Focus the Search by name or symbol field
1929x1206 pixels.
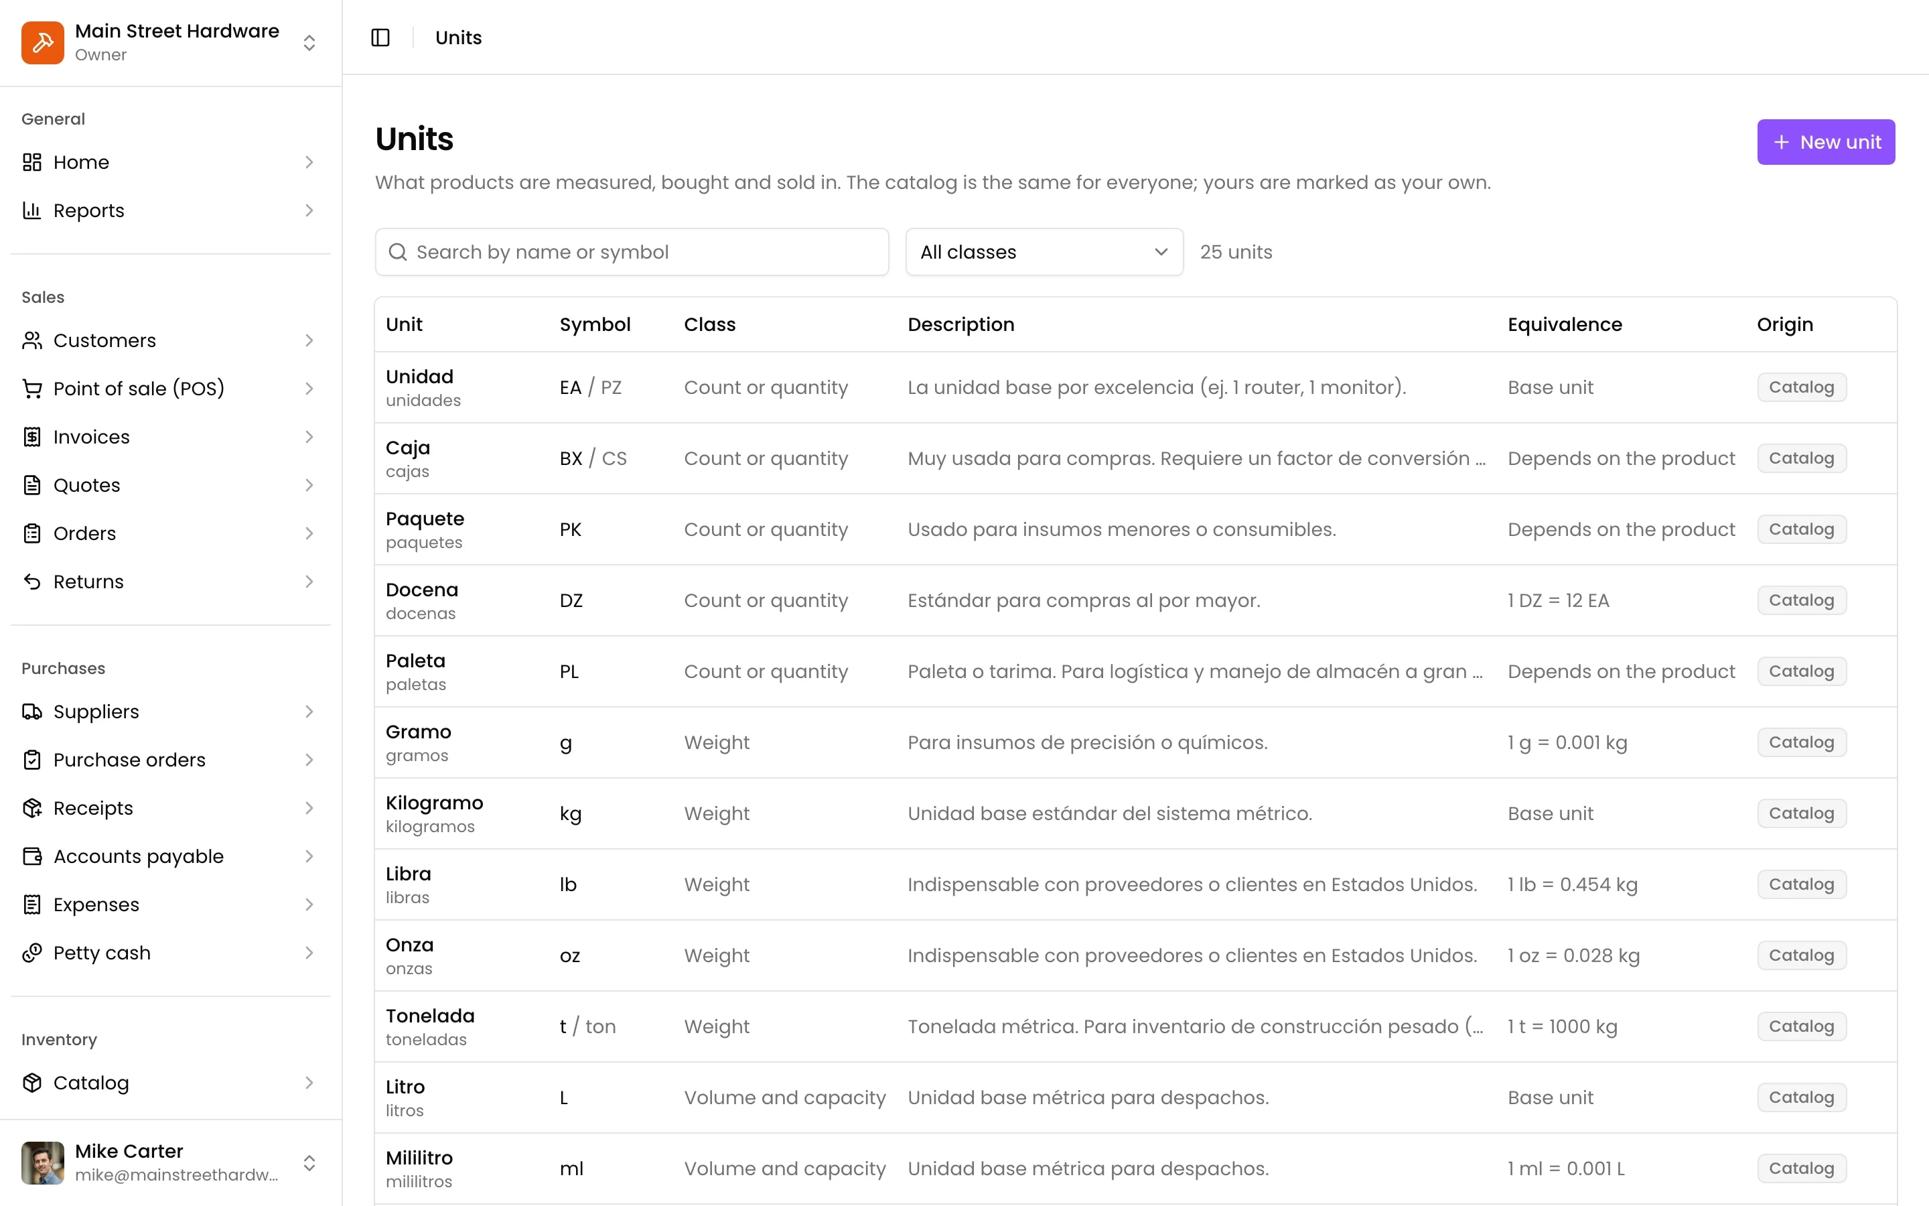pos(632,252)
